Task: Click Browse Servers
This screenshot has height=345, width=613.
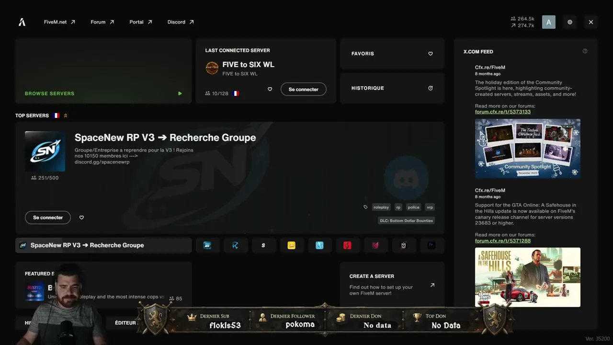Action: click(x=103, y=71)
